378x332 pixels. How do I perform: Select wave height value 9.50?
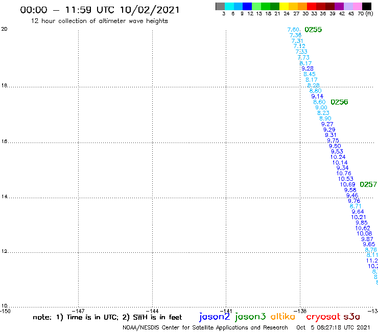[335, 146]
